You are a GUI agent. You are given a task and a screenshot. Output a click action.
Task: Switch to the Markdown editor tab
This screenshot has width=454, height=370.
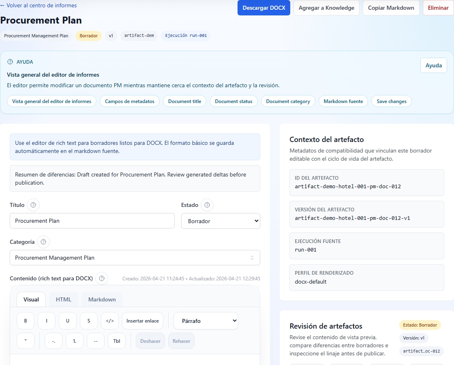click(x=102, y=299)
